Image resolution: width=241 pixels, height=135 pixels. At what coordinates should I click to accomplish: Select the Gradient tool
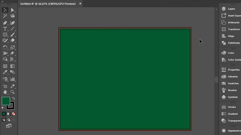(12, 66)
